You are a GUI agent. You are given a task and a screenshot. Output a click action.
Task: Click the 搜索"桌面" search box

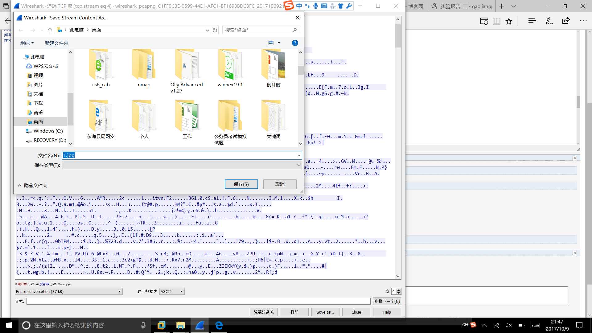coord(261,30)
